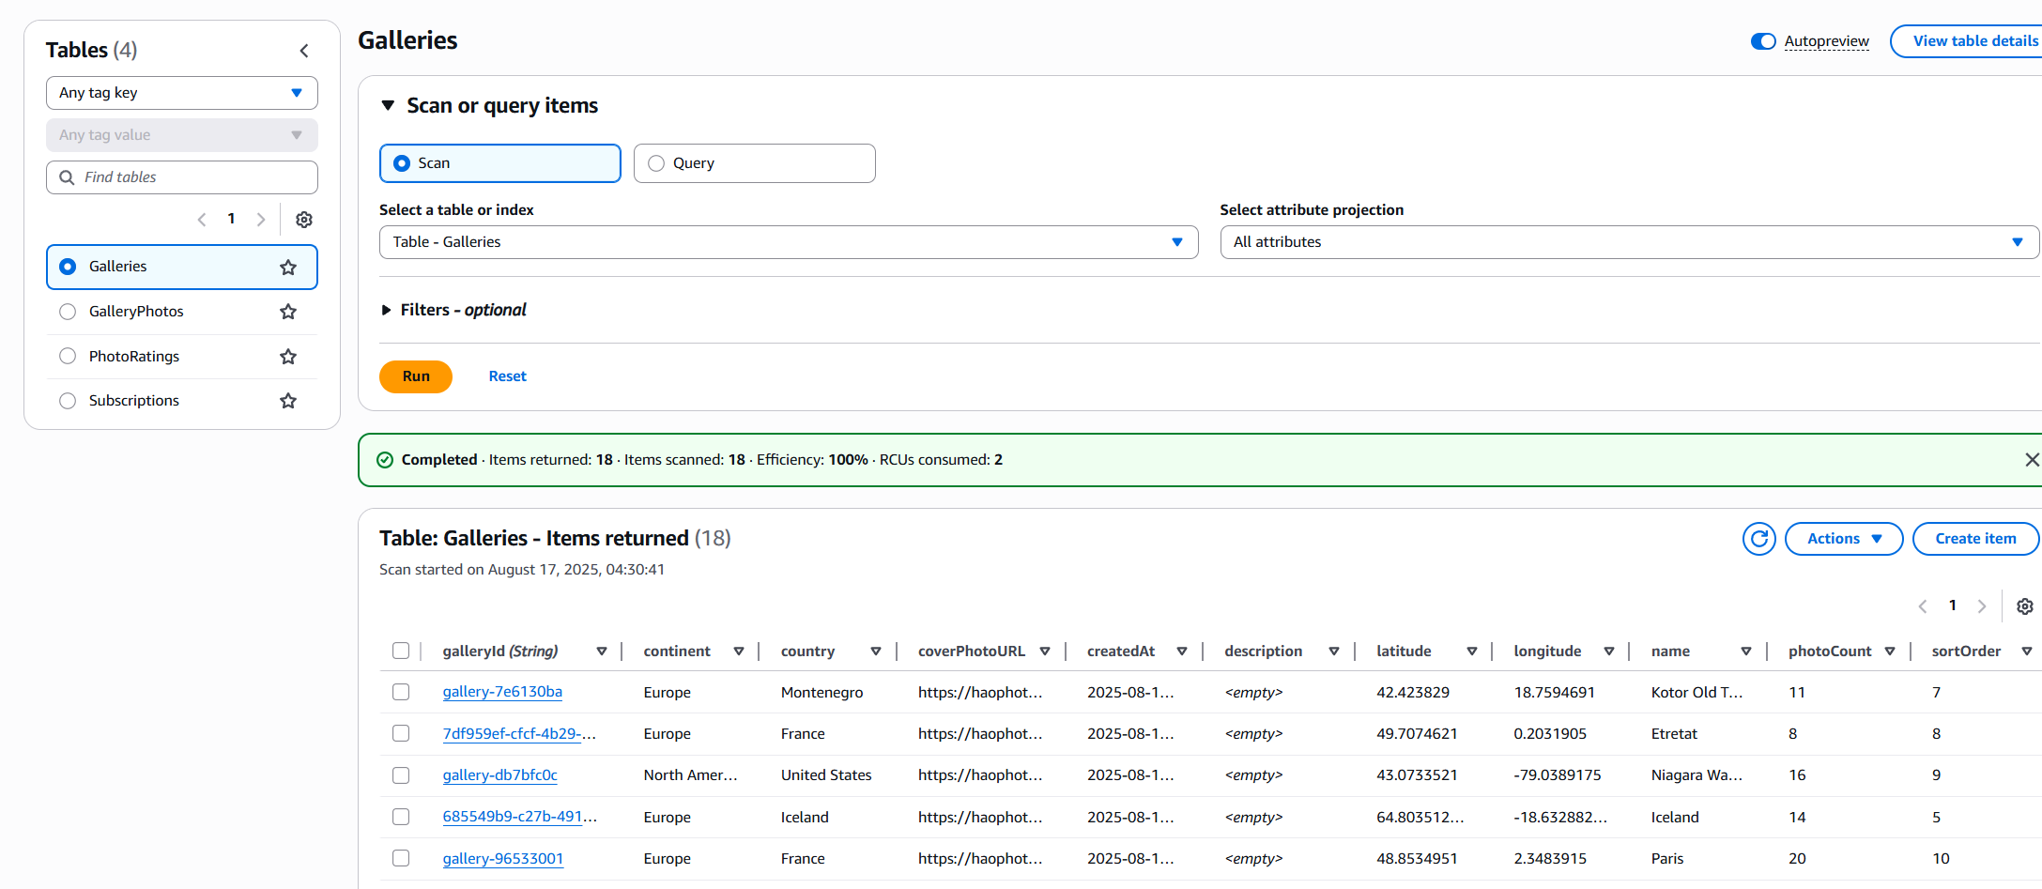
Task: Expand the Filters optional section
Action: point(386,310)
